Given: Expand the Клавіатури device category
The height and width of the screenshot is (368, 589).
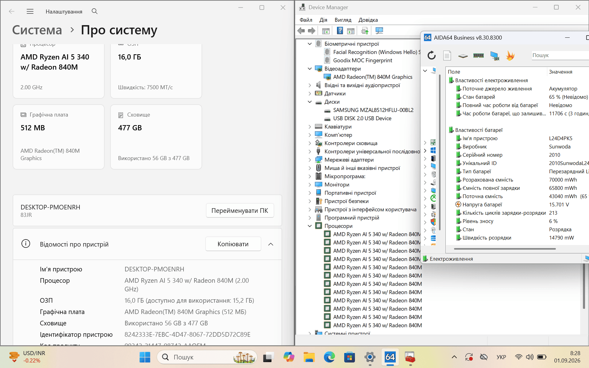Looking at the screenshot, I should point(310,127).
